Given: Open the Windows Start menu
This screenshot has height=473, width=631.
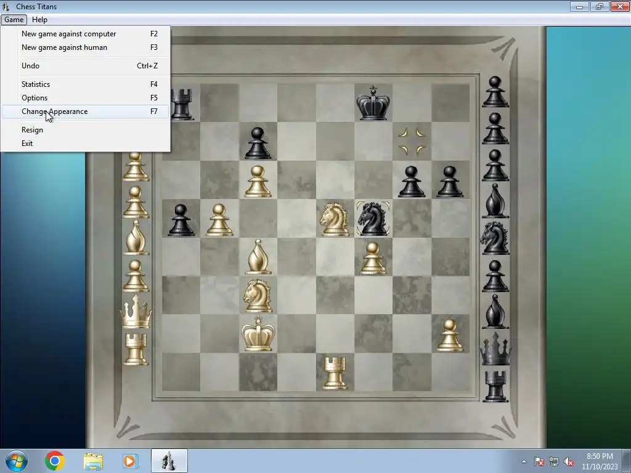Looking at the screenshot, I should point(17,461).
